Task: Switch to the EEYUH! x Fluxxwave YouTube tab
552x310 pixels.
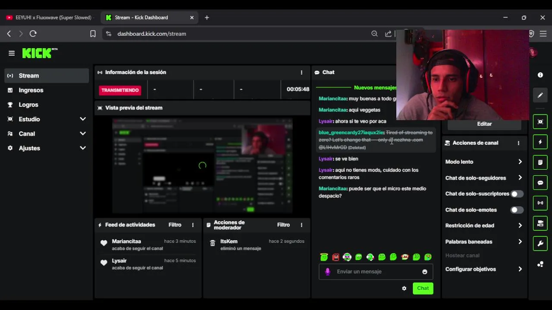Action: coord(49,18)
